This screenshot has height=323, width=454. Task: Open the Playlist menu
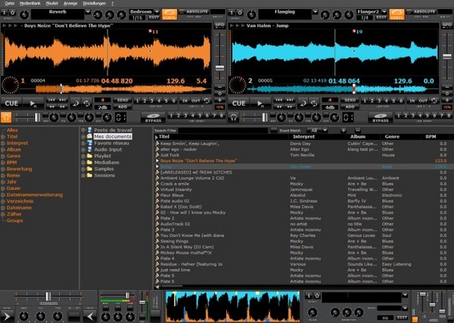pos(52,4)
